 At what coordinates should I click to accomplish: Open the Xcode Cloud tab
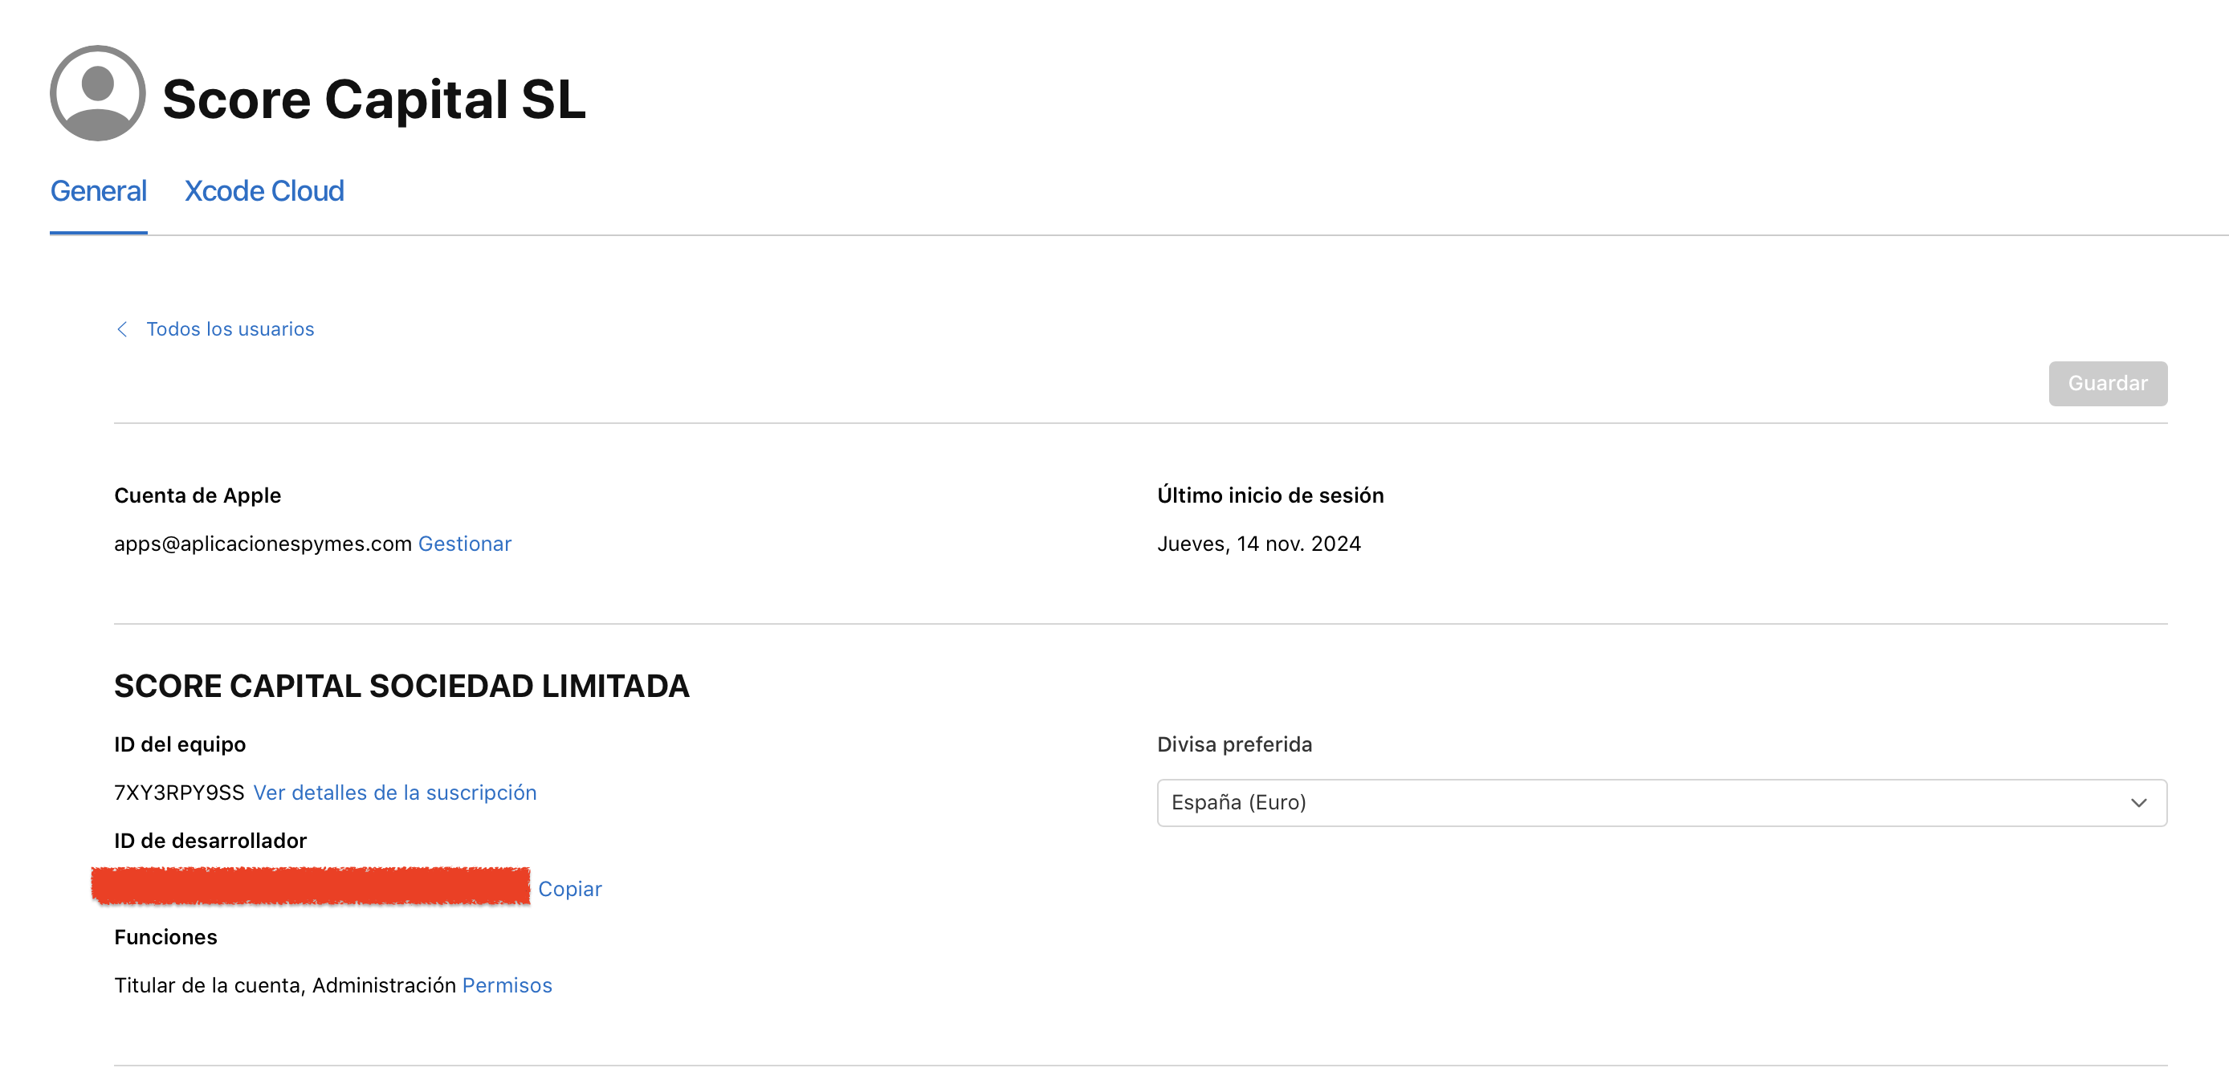[x=264, y=190]
